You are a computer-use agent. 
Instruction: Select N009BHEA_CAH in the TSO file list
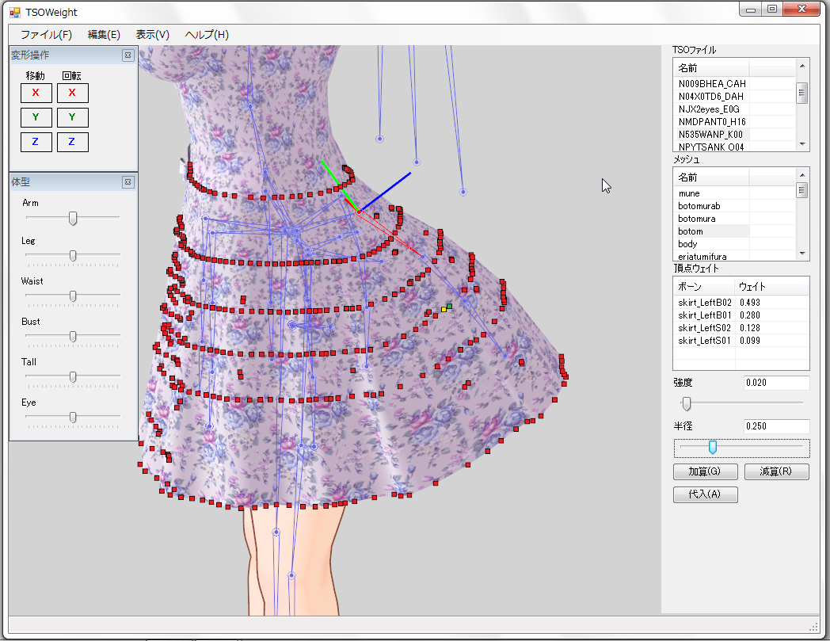712,83
